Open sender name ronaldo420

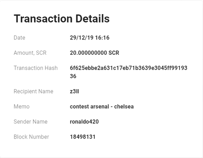pos(84,122)
